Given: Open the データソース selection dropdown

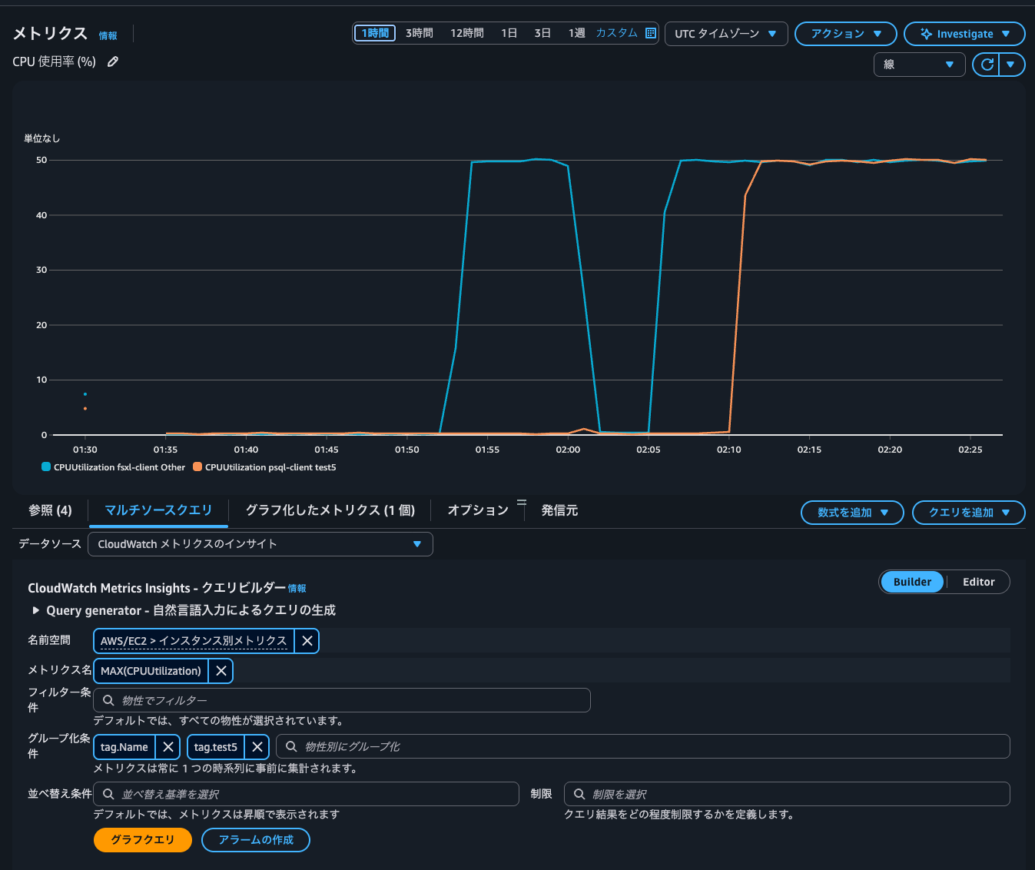Looking at the screenshot, I should (260, 544).
